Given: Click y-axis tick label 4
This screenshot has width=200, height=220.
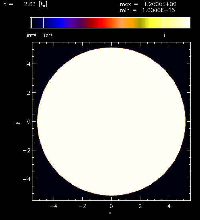Looking at the screenshot, I should (x=29, y=64).
